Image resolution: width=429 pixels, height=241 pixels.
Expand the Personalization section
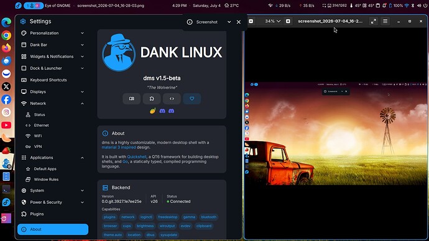[x=52, y=33]
